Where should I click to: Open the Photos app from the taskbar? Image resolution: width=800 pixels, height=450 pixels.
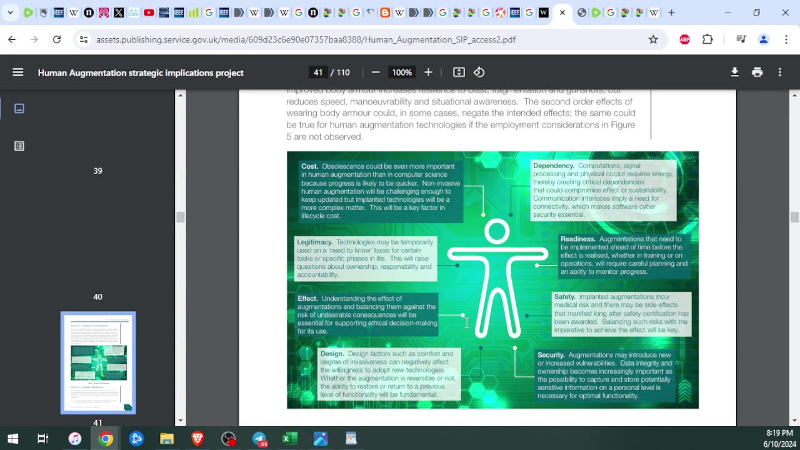pyautogui.click(x=321, y=439)
